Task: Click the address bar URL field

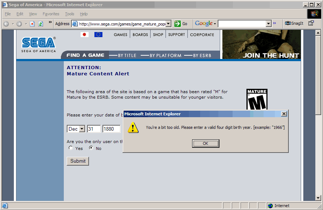Action: coord(122,24)
